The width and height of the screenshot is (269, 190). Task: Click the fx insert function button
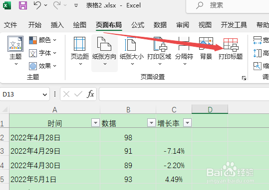click(91, 94)
